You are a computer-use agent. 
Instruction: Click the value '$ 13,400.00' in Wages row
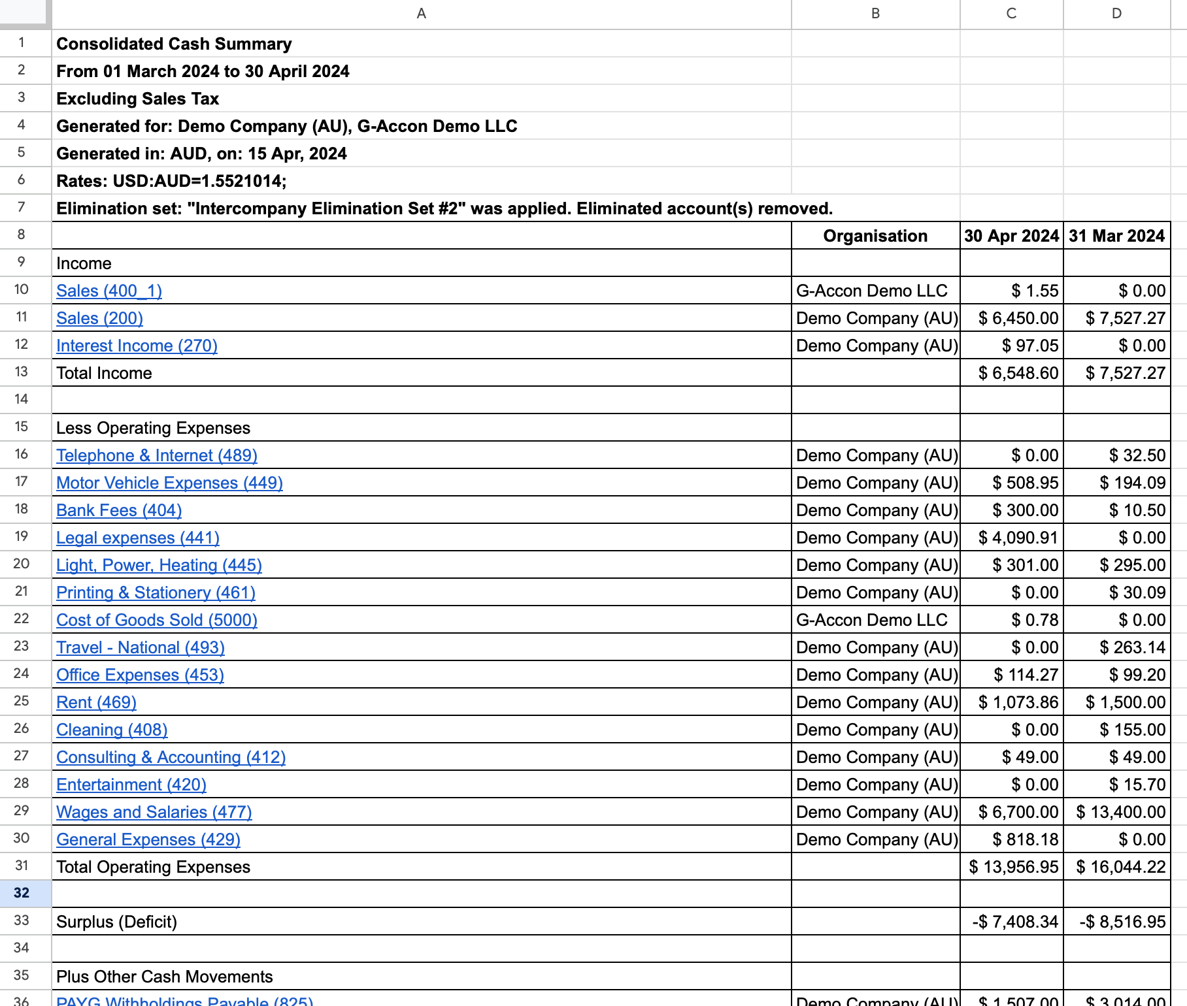click(x=1117, y=812)
